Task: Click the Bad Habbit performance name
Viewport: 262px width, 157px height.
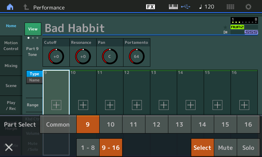Action: coord(75,28)
